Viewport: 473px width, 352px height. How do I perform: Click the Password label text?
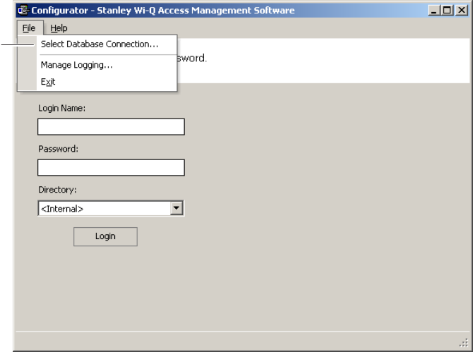tap(58, 149)
